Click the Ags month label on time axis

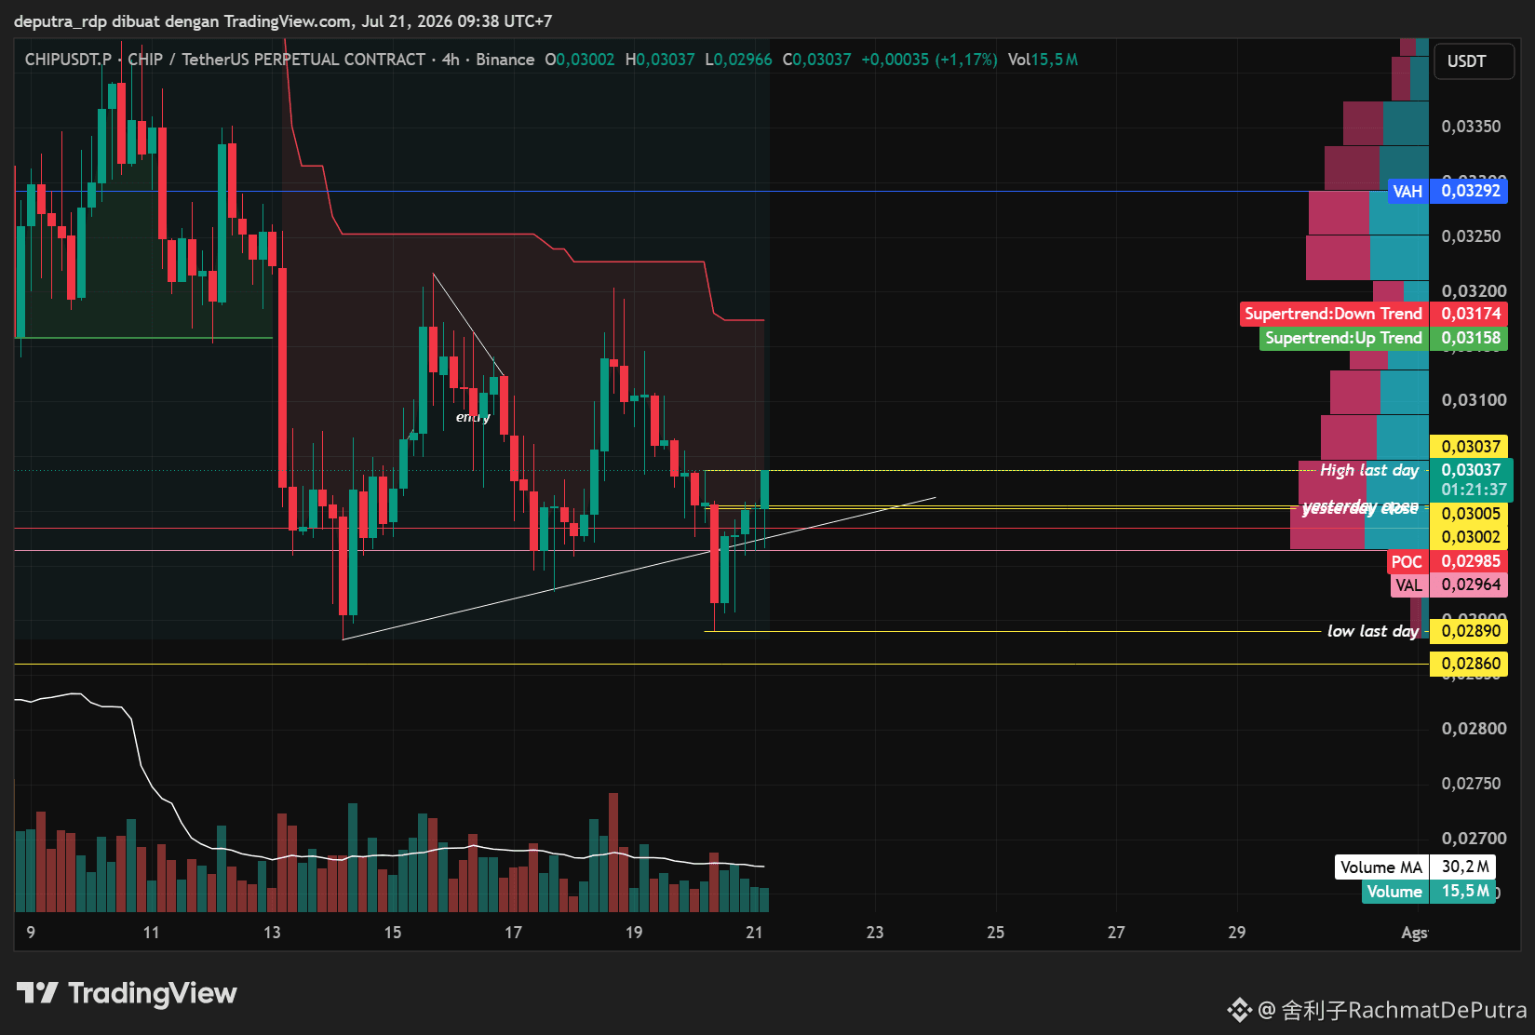(x=1414, y=934)
